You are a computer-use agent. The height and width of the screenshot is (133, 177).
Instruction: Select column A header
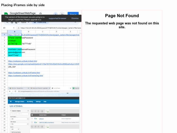click(14, 32)
